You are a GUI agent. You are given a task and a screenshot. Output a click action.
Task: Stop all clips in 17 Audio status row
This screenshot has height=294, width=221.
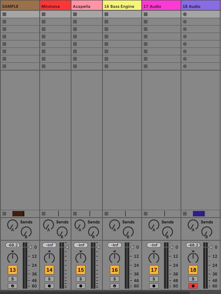pyautogui.click(x=145, y=213)
